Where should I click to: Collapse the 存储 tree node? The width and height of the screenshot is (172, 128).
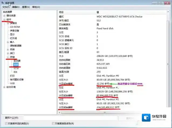[8, 57]
